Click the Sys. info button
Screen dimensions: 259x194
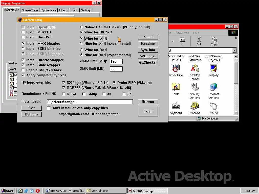point(148,50)
